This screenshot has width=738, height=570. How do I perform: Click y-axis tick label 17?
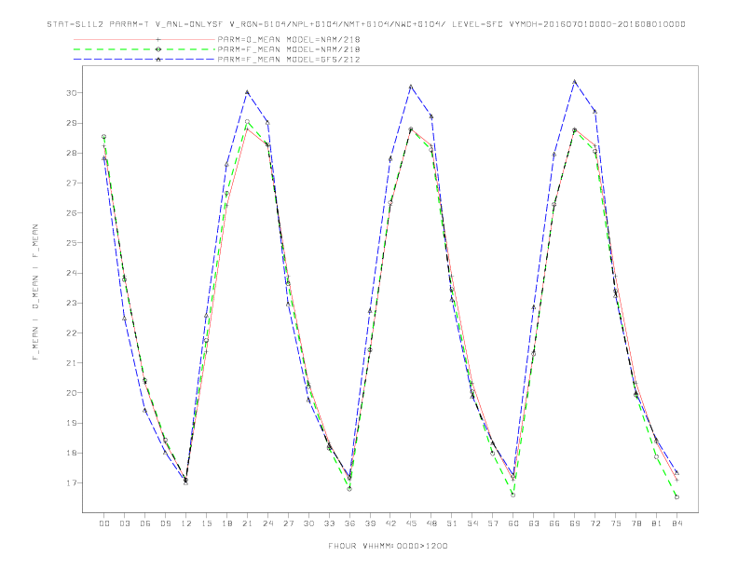tap(72, 483)
